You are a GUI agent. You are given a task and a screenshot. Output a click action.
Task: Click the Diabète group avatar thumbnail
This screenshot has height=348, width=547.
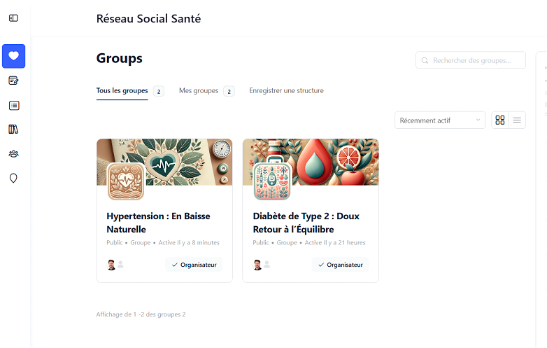click(272, 181)
